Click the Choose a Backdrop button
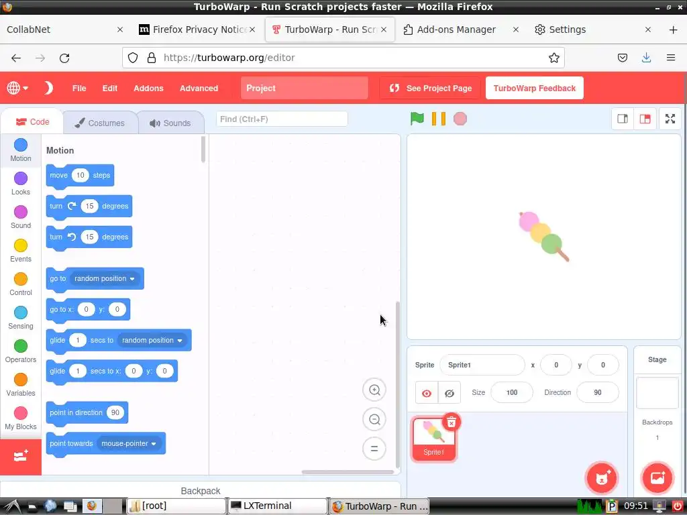Viewport: 687px width, 515px height. (657, 477)
